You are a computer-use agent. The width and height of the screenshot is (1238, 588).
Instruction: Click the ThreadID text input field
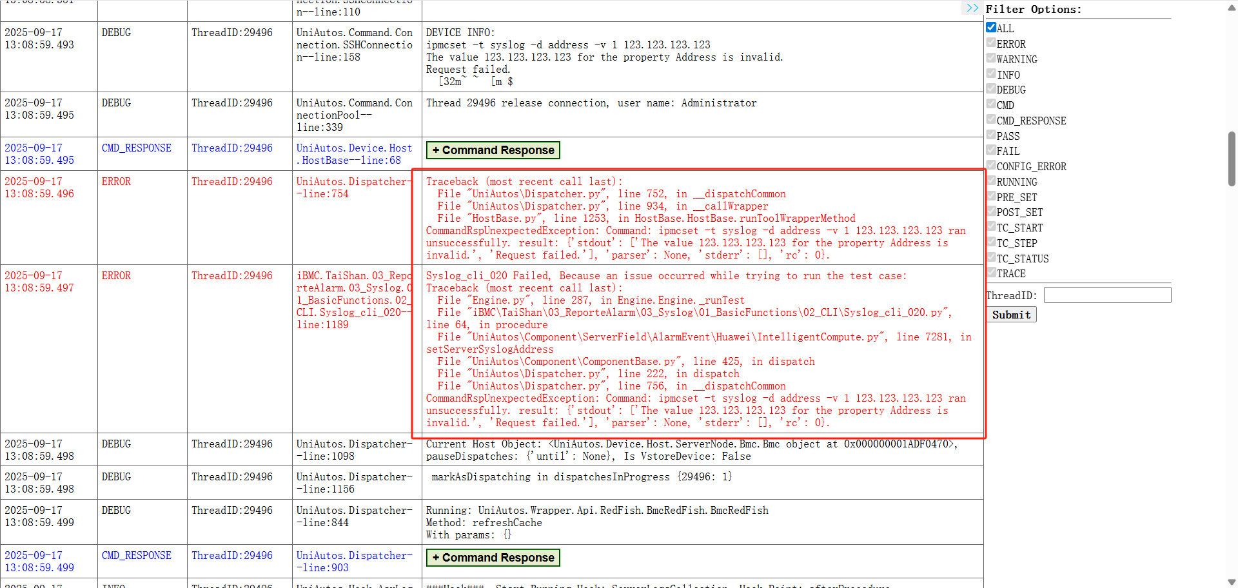coord(1107,295)
